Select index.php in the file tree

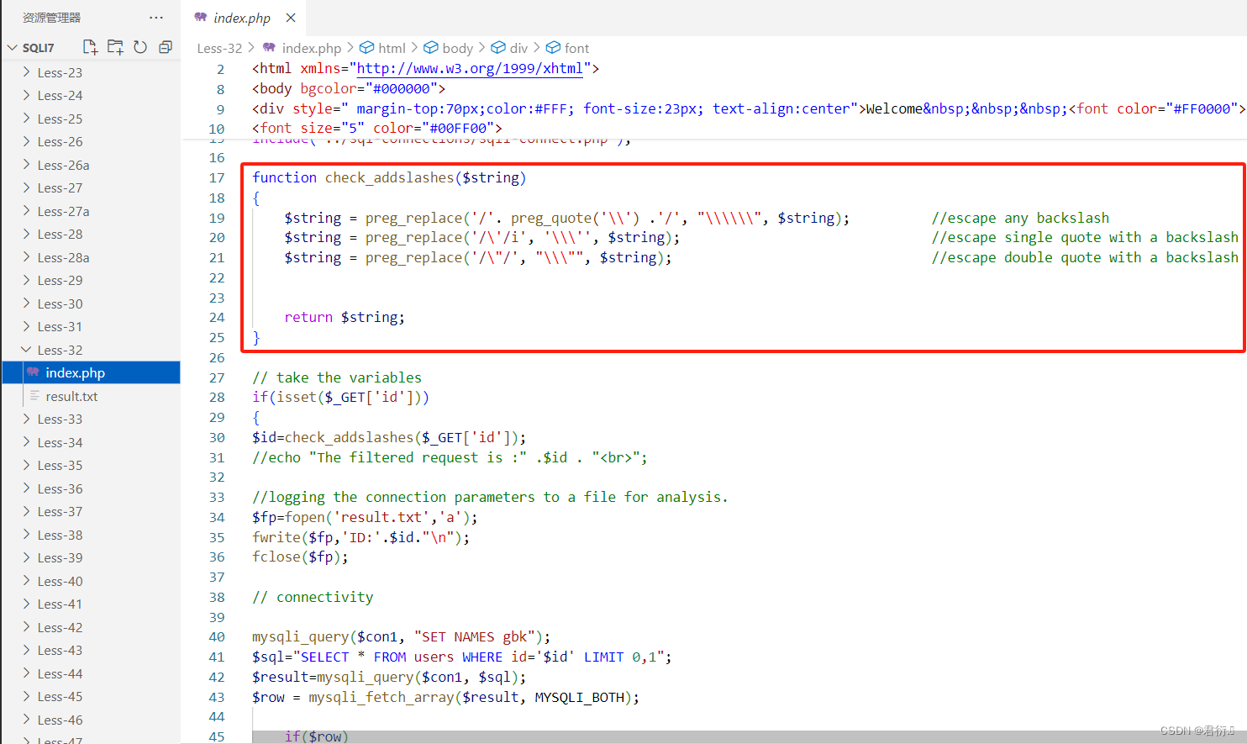coord(90,372)
